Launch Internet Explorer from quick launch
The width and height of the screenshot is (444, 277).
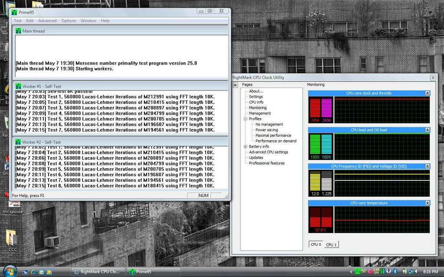[x=33, y=272]
